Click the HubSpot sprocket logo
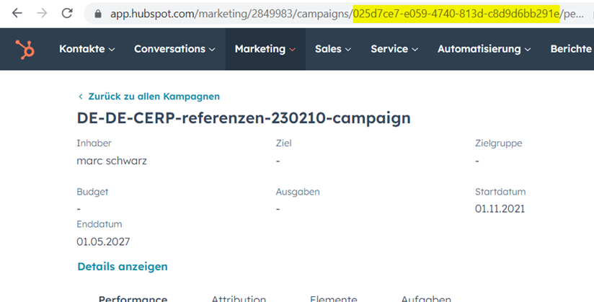The height and width of the screenshot is (302, 594). [25, 50]
